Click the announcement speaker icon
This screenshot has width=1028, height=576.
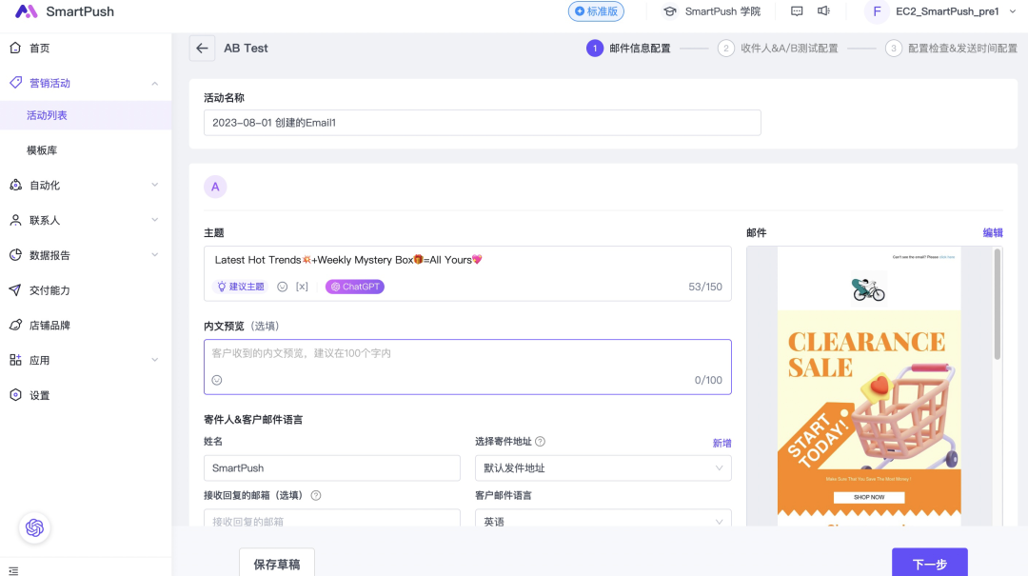824,11
